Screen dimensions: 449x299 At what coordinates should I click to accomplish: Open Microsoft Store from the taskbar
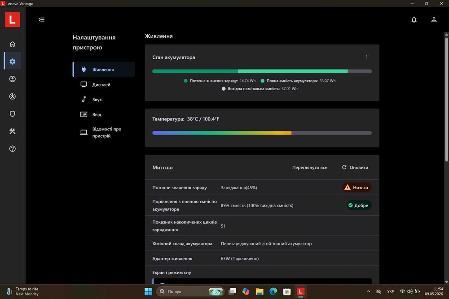(287, 291)
